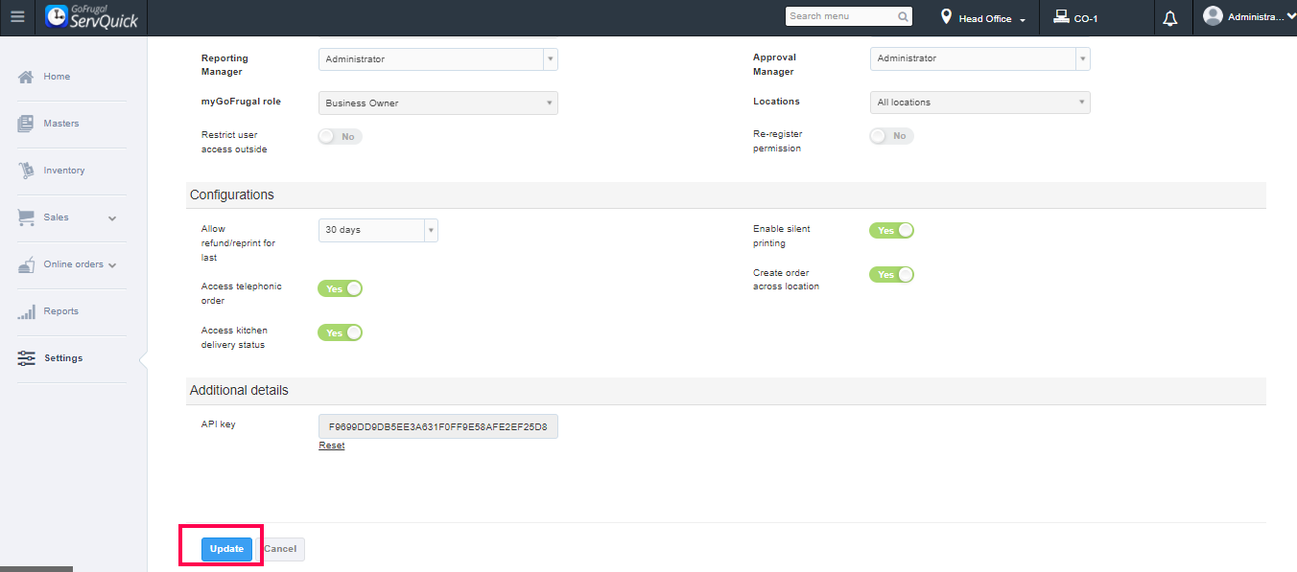Open the notifications bell

point(1169,18)
